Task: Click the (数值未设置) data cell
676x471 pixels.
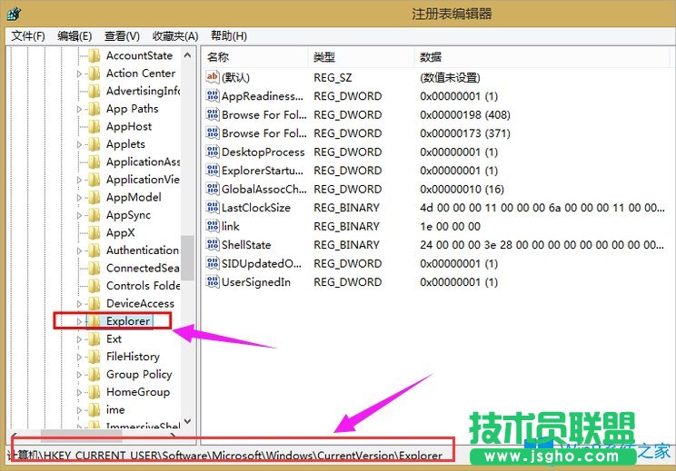Action: click(450, 77)
